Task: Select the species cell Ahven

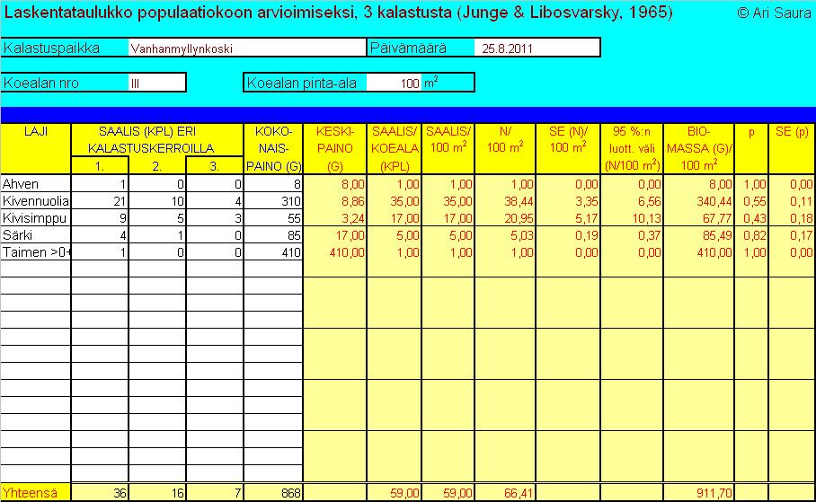Action: [36, 183]
